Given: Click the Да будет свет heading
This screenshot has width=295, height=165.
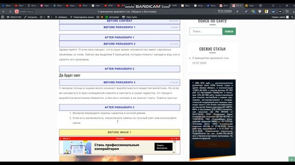Looking at the screenshot, I should (70, 75).
